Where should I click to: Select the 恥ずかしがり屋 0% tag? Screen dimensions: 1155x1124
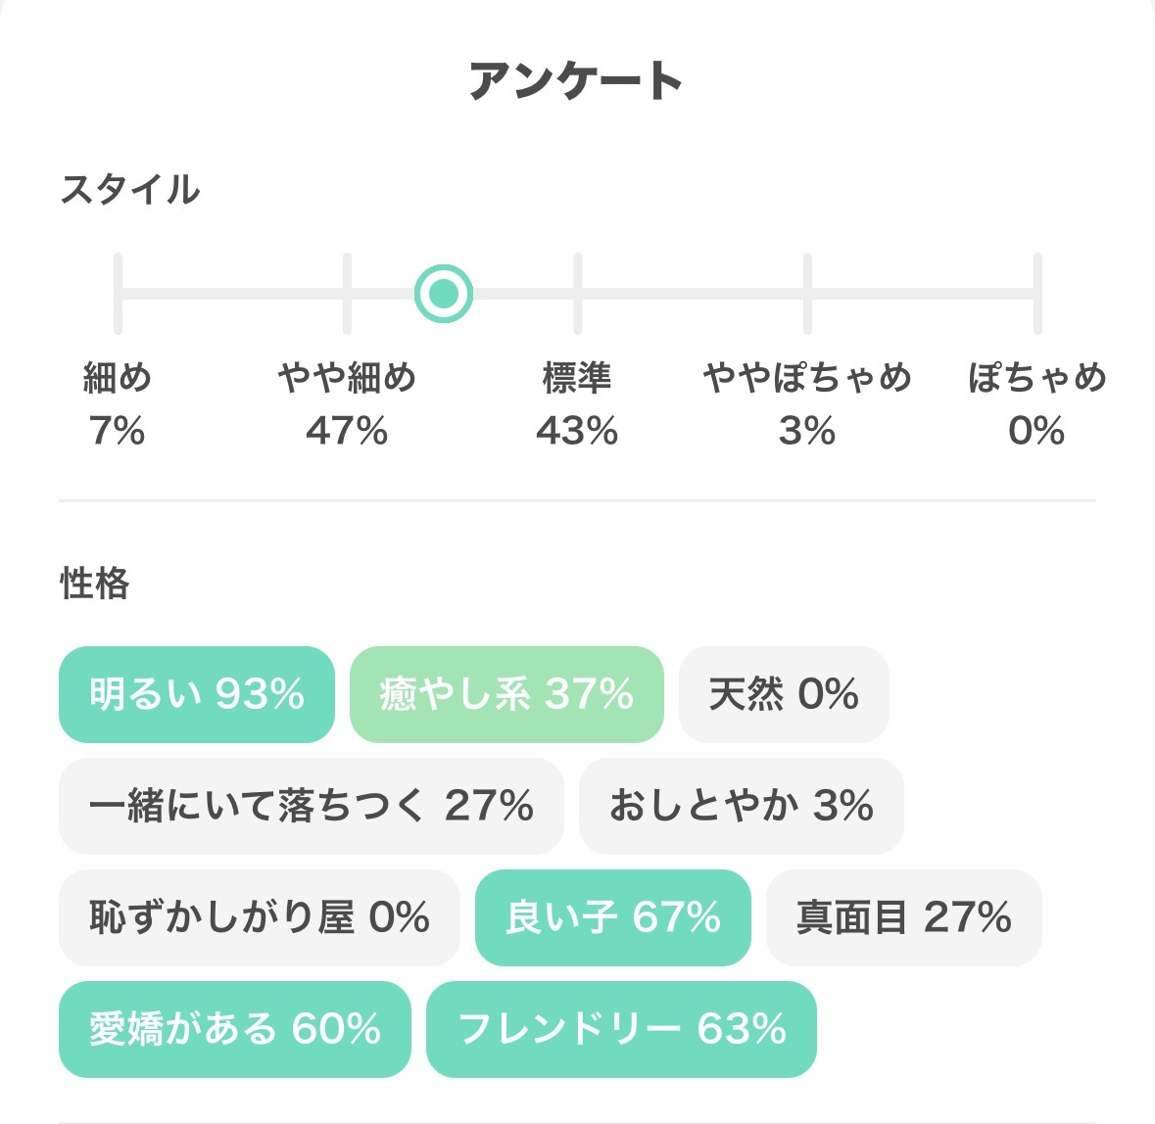coord(260,917)
